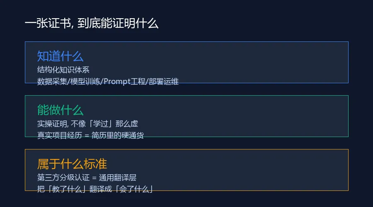The image size is (373, 207).
Task: Click the word Prompt in the first card
Action: point(117,82)
